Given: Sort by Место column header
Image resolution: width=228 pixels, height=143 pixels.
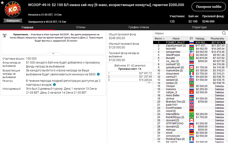Looking at the screenshot, I should pos(158,39).
